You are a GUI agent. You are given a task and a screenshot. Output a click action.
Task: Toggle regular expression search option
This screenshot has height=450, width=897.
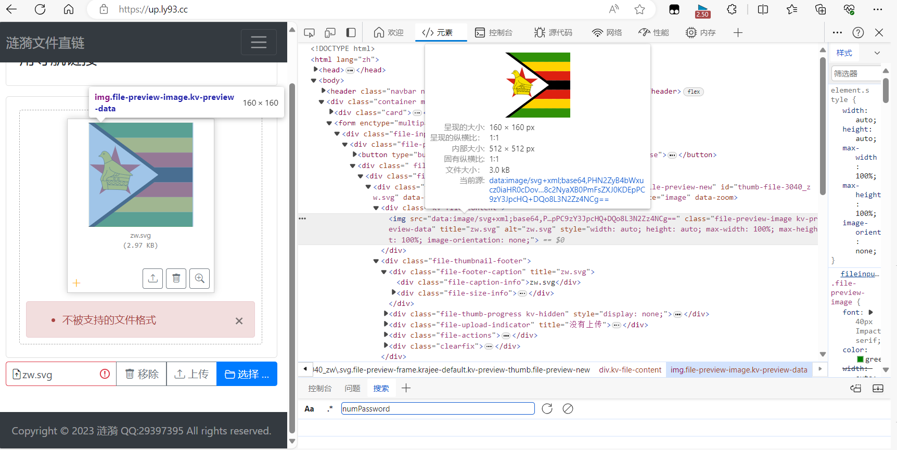coord(329,409)
